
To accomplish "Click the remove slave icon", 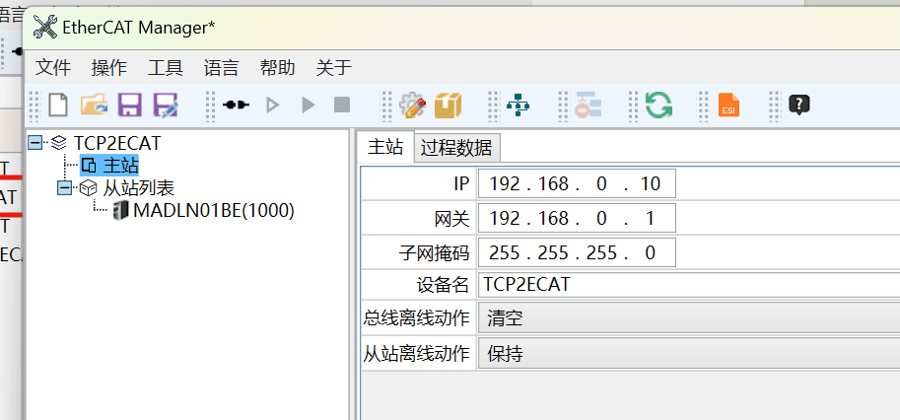I will point(588,105).
